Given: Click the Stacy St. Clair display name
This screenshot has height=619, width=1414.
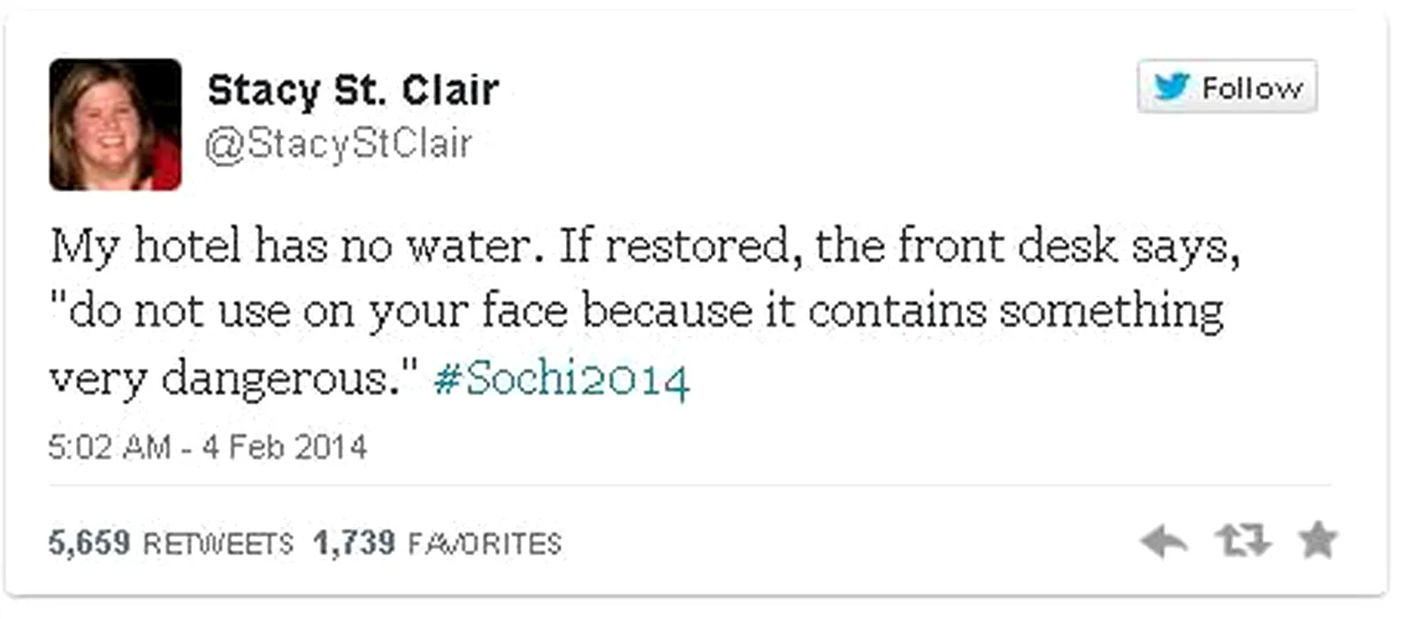Looking at the screenshot, I should click(x=353, y=90).
